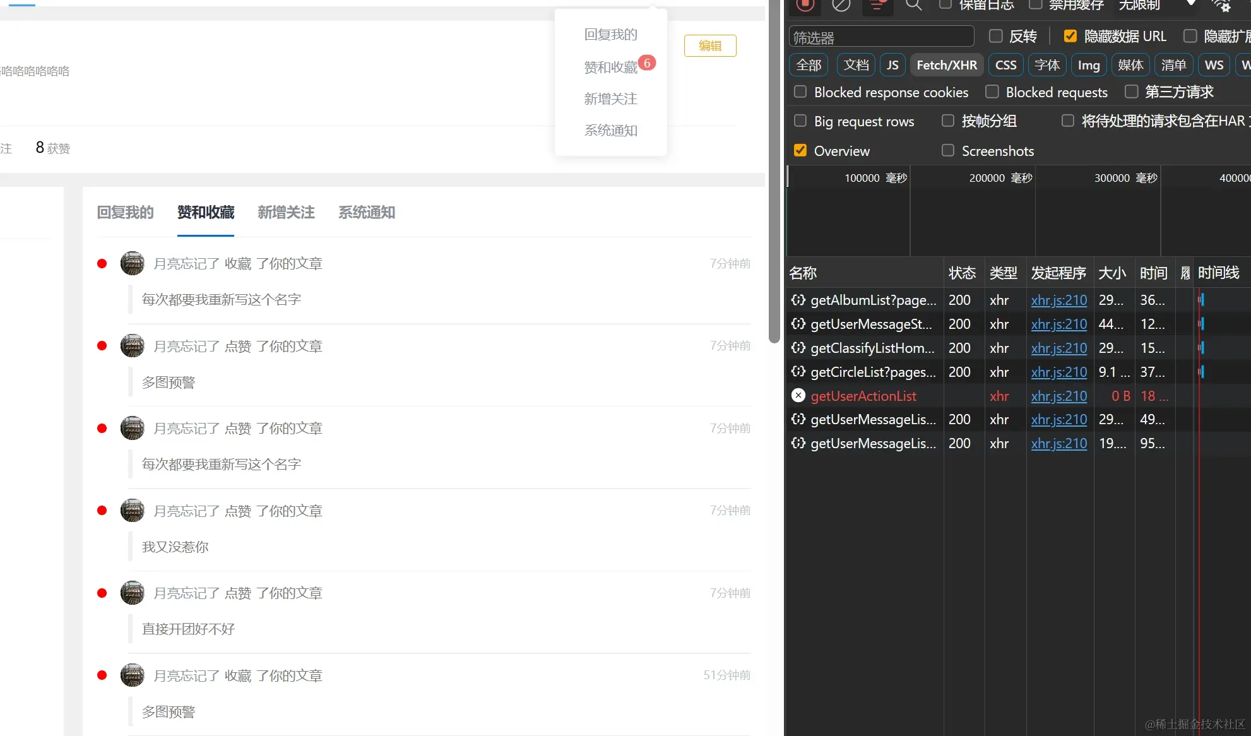The image size is (1251, 736).
Task: Switch to the 新增关注 tab
Action: pos(286,213)
